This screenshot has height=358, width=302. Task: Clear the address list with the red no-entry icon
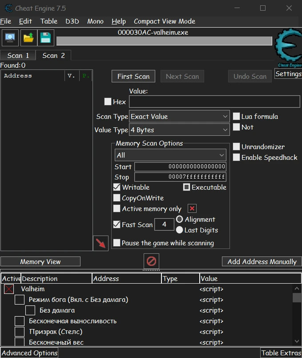coord(151,261)
